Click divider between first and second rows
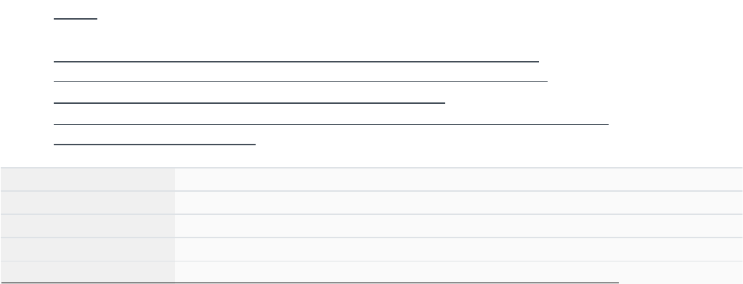The width and height of the screenshot is (743, 284). tap(372, 191)
